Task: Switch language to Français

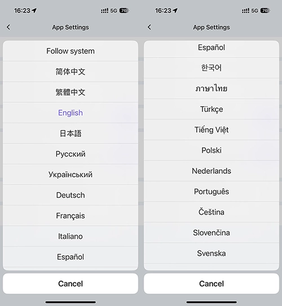Action: click(70, 216)
